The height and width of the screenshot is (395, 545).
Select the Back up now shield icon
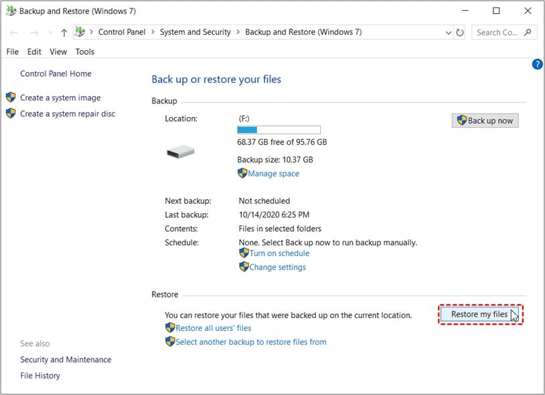coord(463,120)
